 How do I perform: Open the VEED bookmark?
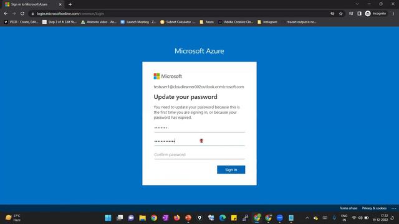pos(21,22)
